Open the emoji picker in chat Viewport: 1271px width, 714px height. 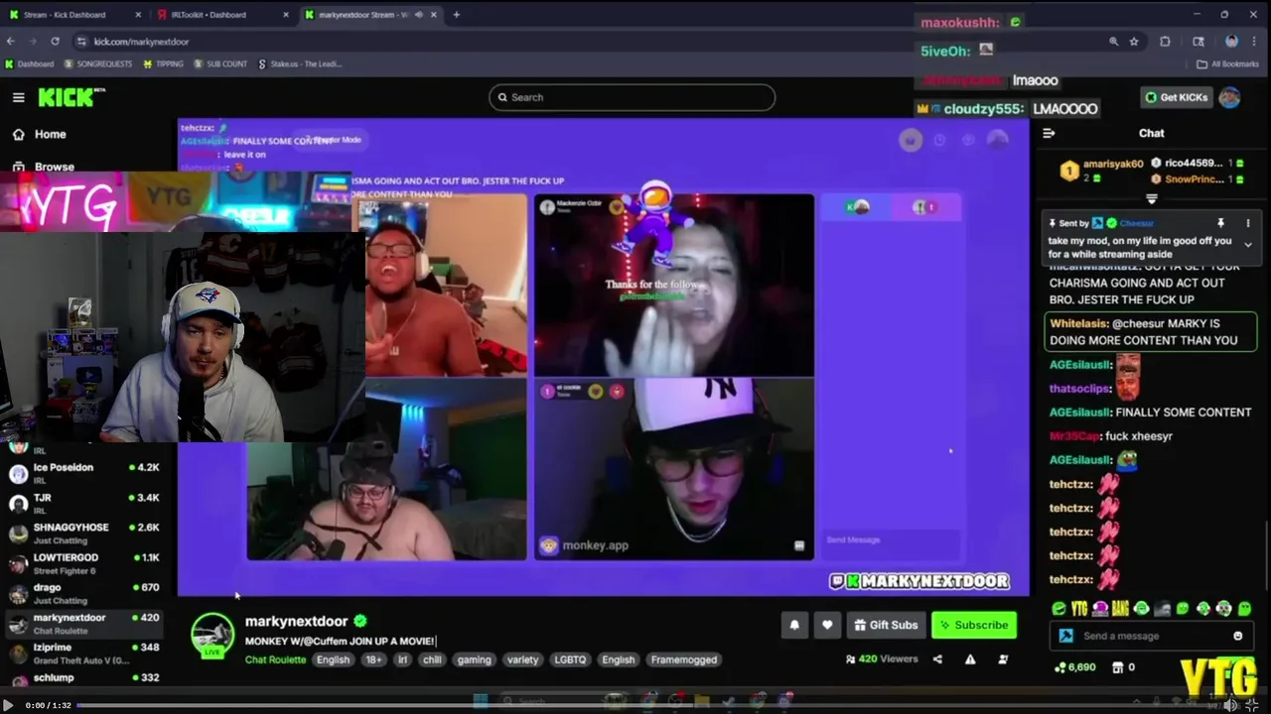point(1237,636)
